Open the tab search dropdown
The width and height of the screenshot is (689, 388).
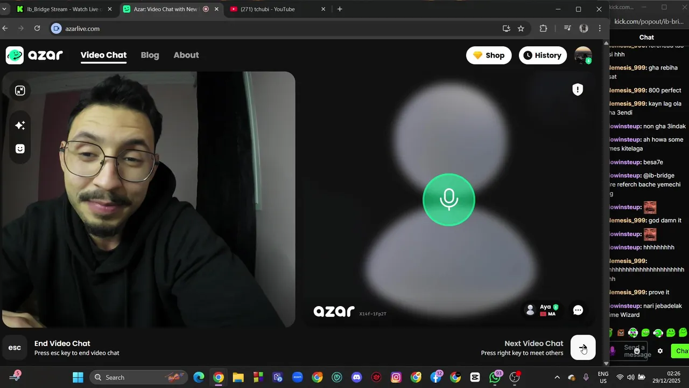click(x=4, y=9)
